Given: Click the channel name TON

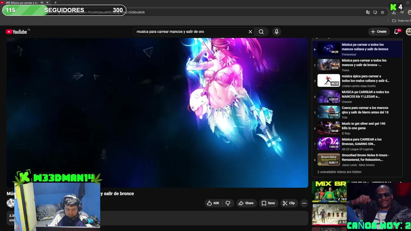Looking at the screenshot, I should coord(344,118).
